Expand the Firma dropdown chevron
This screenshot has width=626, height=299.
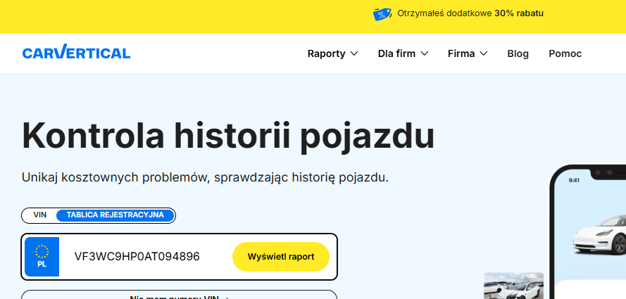click(484, 53)
